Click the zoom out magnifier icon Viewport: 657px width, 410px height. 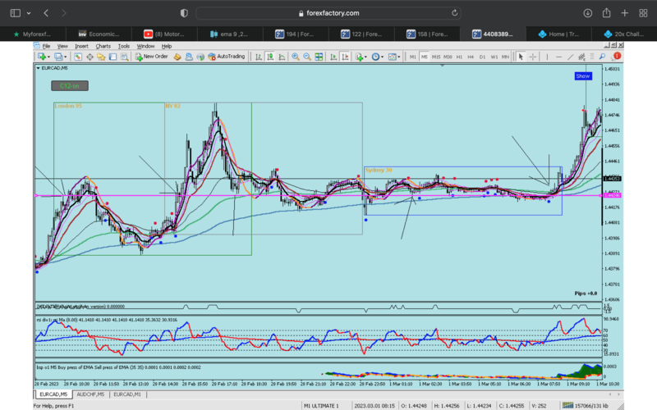[306, 57]
